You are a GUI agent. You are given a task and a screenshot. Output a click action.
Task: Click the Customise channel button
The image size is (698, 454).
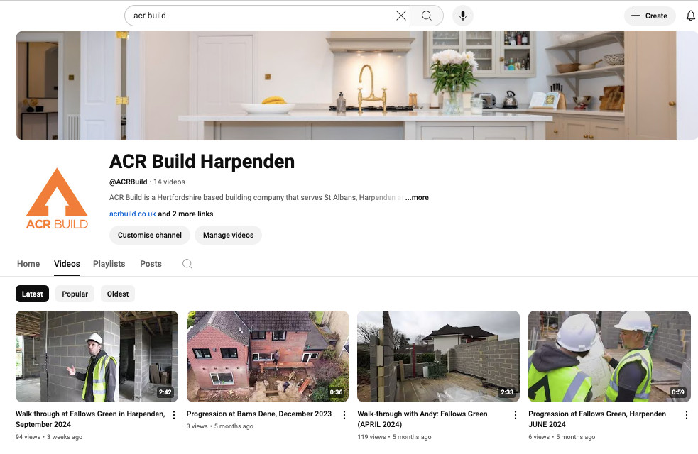point(150,235)
